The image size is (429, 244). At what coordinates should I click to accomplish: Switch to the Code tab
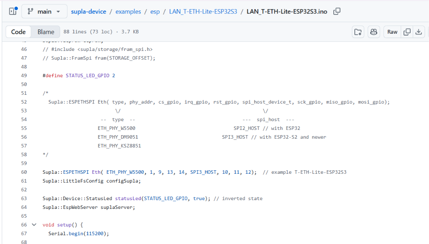pos(18,32)
